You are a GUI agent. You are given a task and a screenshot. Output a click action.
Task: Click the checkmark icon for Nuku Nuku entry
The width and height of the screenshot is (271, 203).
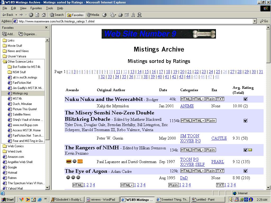click(x=245, y=99)
